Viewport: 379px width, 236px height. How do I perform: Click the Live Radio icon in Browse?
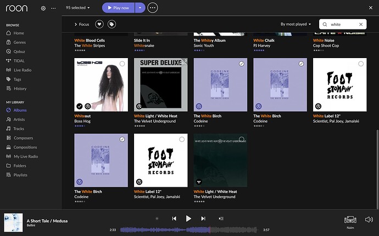pyautogui.click(x=8, y=70)
